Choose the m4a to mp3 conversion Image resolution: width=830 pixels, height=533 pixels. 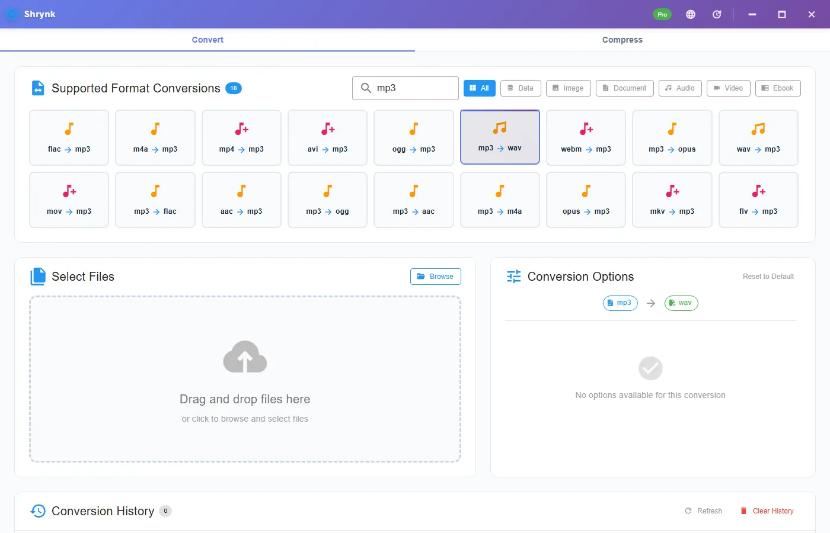click(155, 137)
